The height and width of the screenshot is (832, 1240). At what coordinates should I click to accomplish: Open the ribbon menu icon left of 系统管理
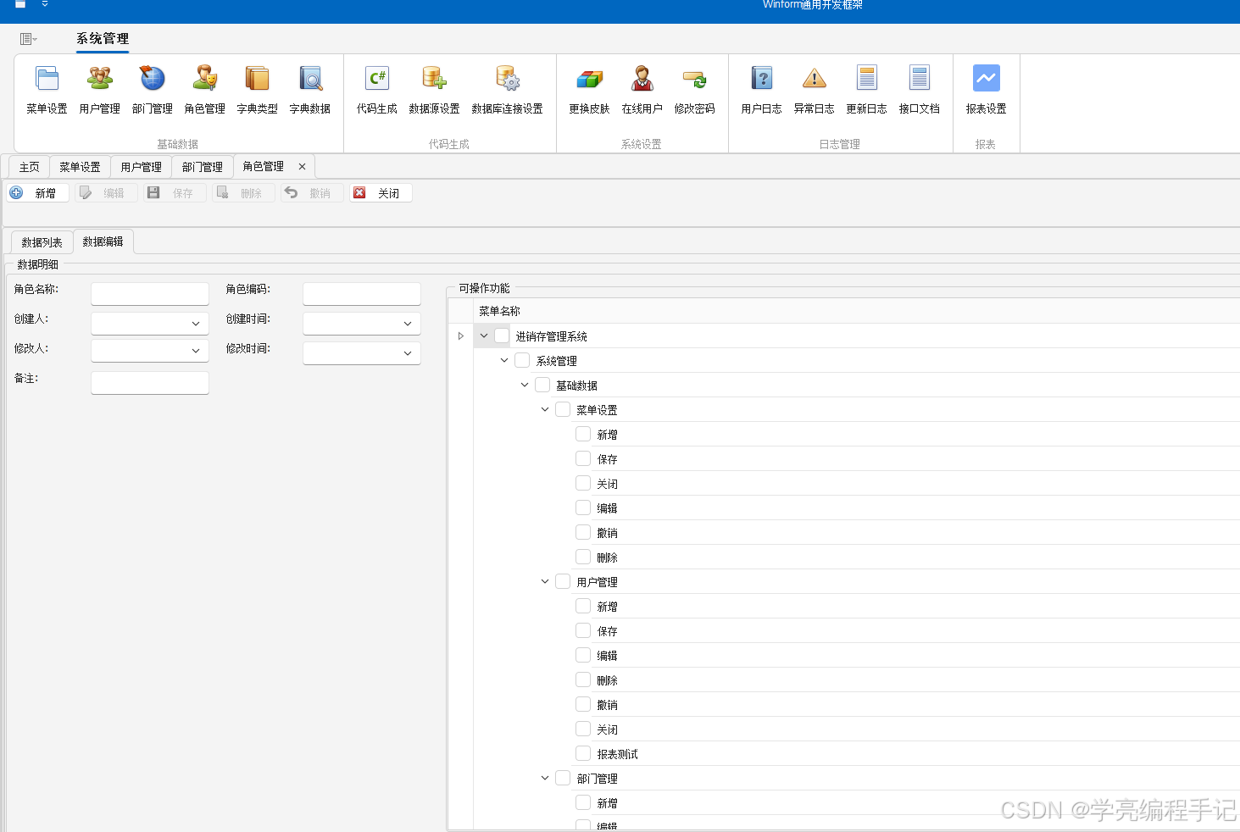[28, 39]
